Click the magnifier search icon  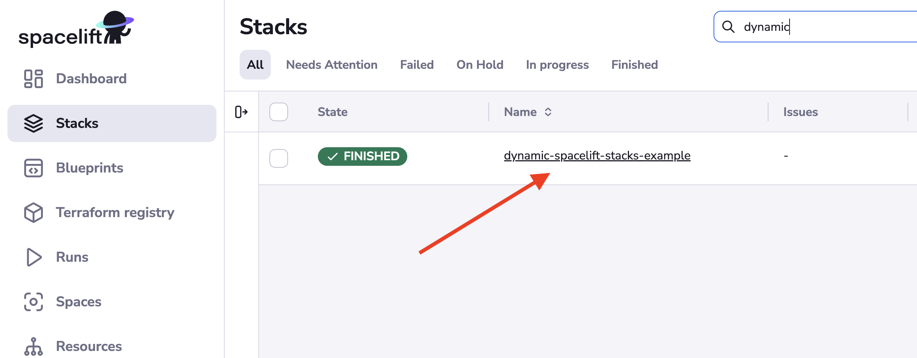(728, 27)
